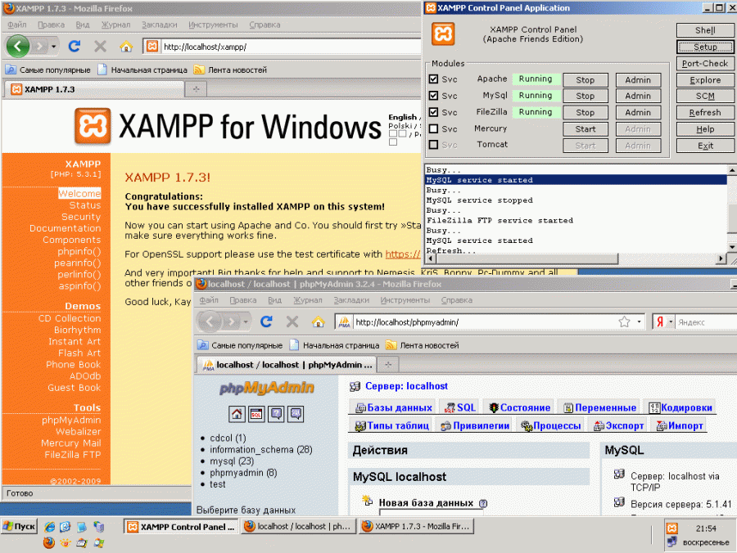
Task: Bookmark the phpMyAdmin page with the star icon
Action: point(624,321)
